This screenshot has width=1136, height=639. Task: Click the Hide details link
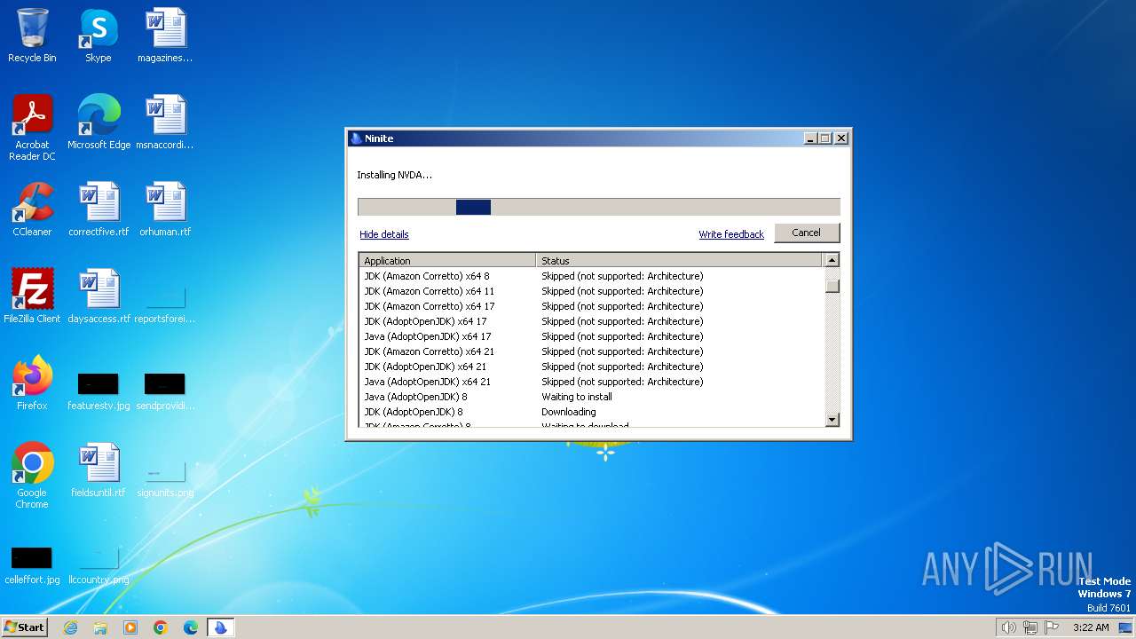click(x=384, y=234)
